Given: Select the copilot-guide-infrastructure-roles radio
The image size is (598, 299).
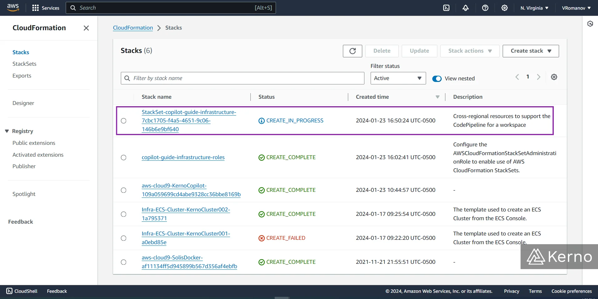Looking at the screenshot, I should (x=124, y=158).
